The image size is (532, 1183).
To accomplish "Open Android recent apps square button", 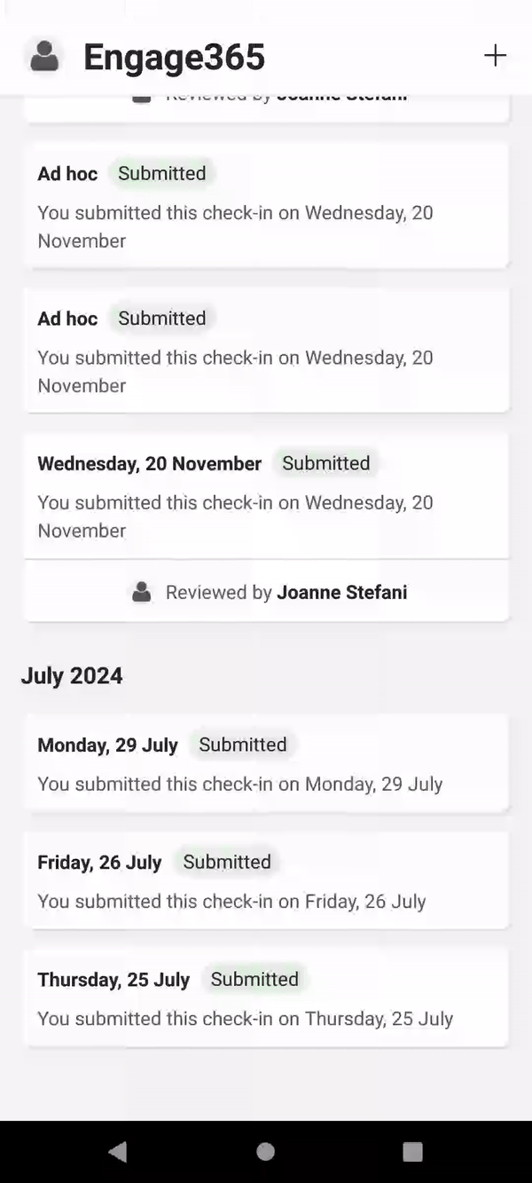I will (x=412, y=1151).
